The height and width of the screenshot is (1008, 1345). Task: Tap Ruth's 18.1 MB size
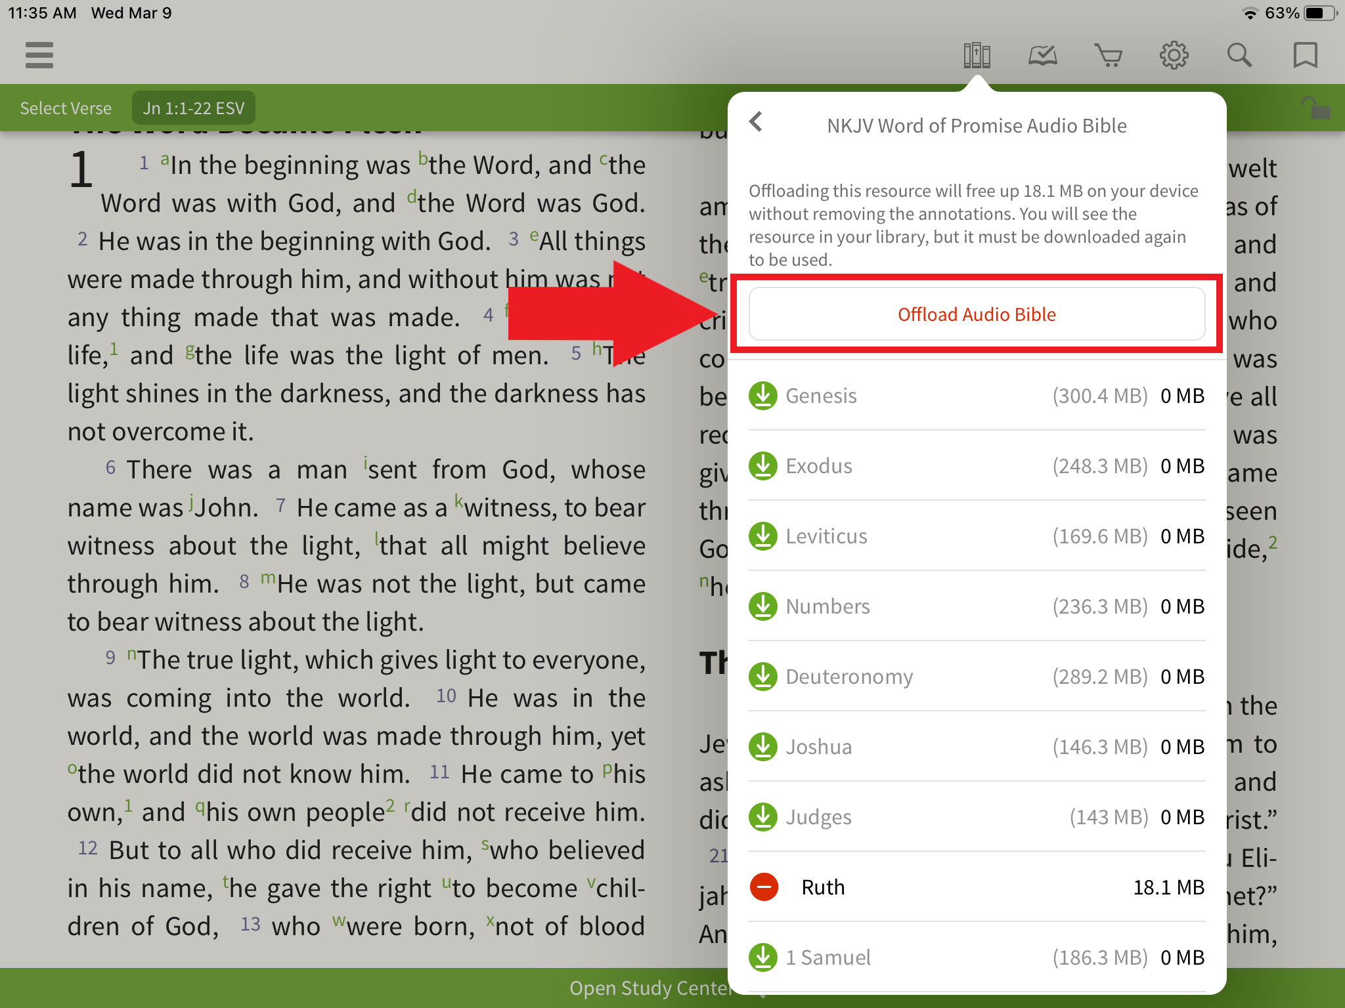pyautogui.click(x=1169, y=887)
